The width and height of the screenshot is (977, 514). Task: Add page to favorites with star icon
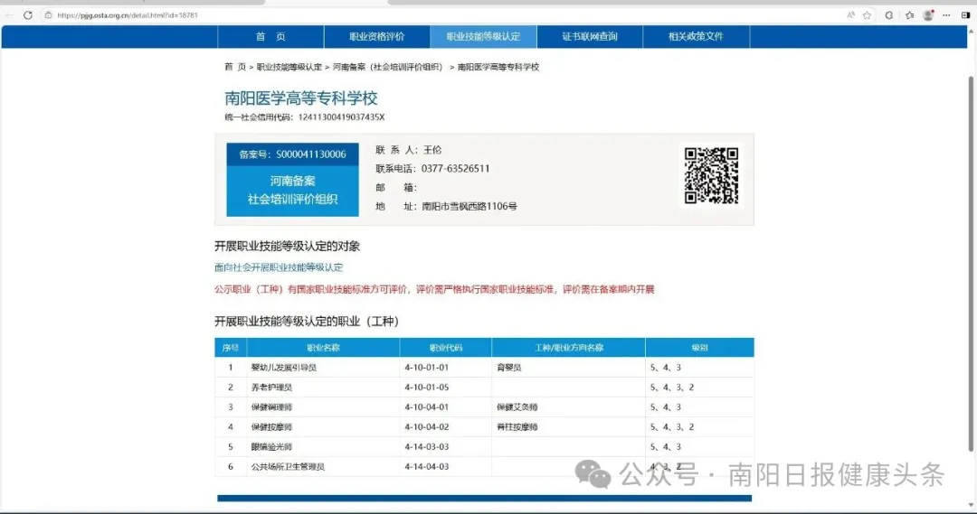click(868, 15)
